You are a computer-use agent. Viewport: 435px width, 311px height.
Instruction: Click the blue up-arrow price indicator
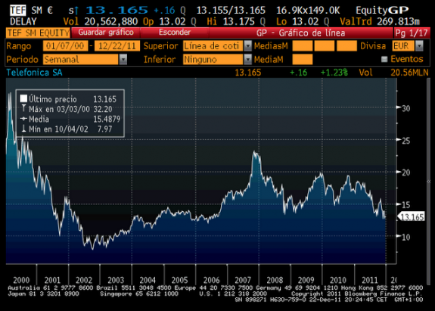click(x=76, y=11)
